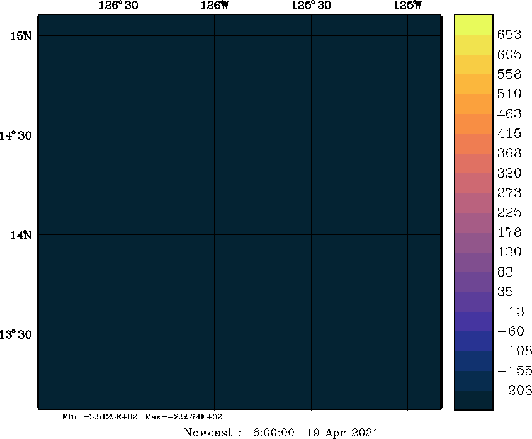
Task: Click grid intersection of 14°30 and 125°30
Action: (x=311, y=135)
